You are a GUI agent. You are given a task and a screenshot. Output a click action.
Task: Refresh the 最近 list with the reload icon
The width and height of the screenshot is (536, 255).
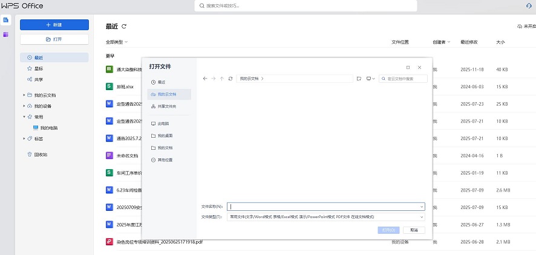click(125, 26)
